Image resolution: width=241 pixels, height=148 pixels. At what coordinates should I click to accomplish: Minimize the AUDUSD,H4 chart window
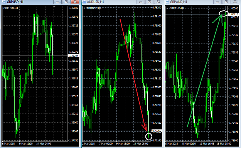140,2
